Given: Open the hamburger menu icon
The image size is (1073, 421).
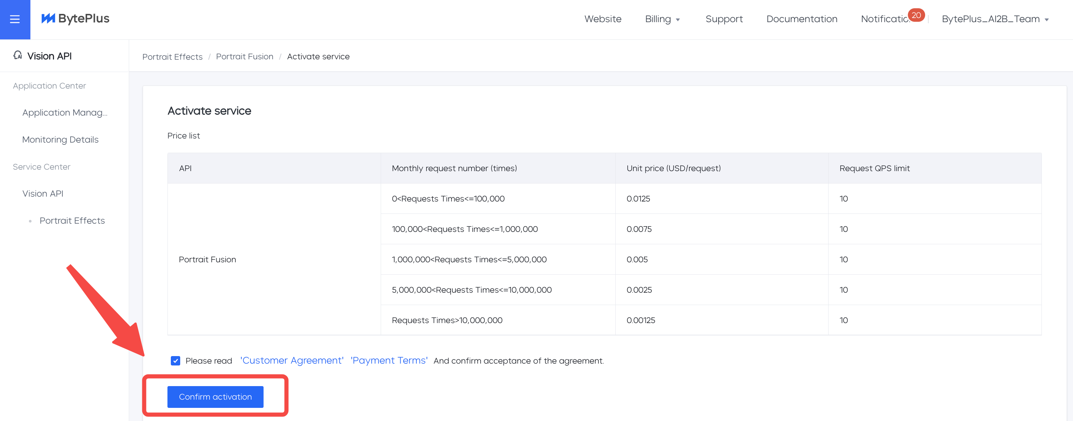Looking at the screenshot, I should pyautogui.click(x=15, y=19).
